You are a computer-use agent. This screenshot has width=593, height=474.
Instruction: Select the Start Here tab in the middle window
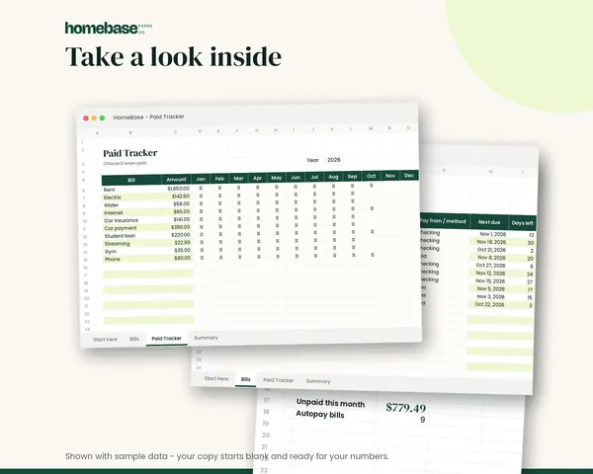pyautogui.click(x=216, y=378)
